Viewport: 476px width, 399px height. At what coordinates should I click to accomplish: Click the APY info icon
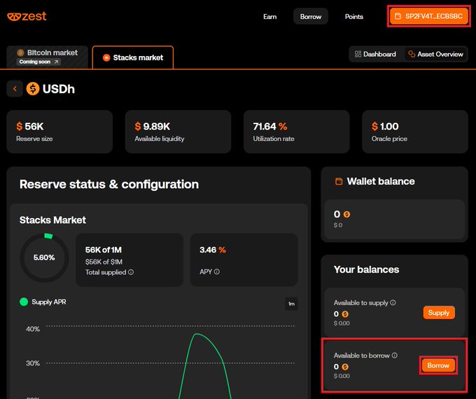(217, 271)
